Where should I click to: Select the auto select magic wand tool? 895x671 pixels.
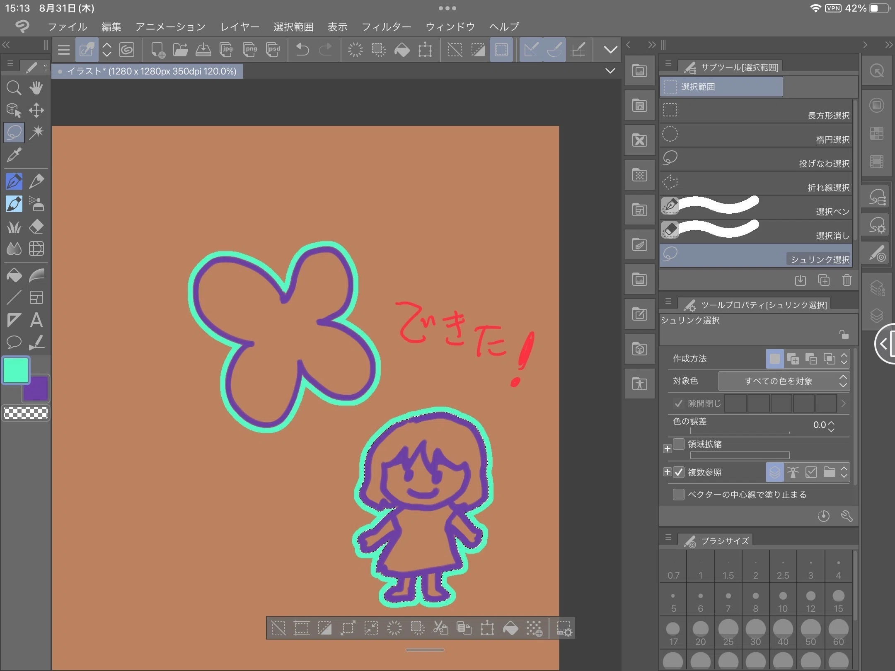pyautogui.click(x=36, y=133)
